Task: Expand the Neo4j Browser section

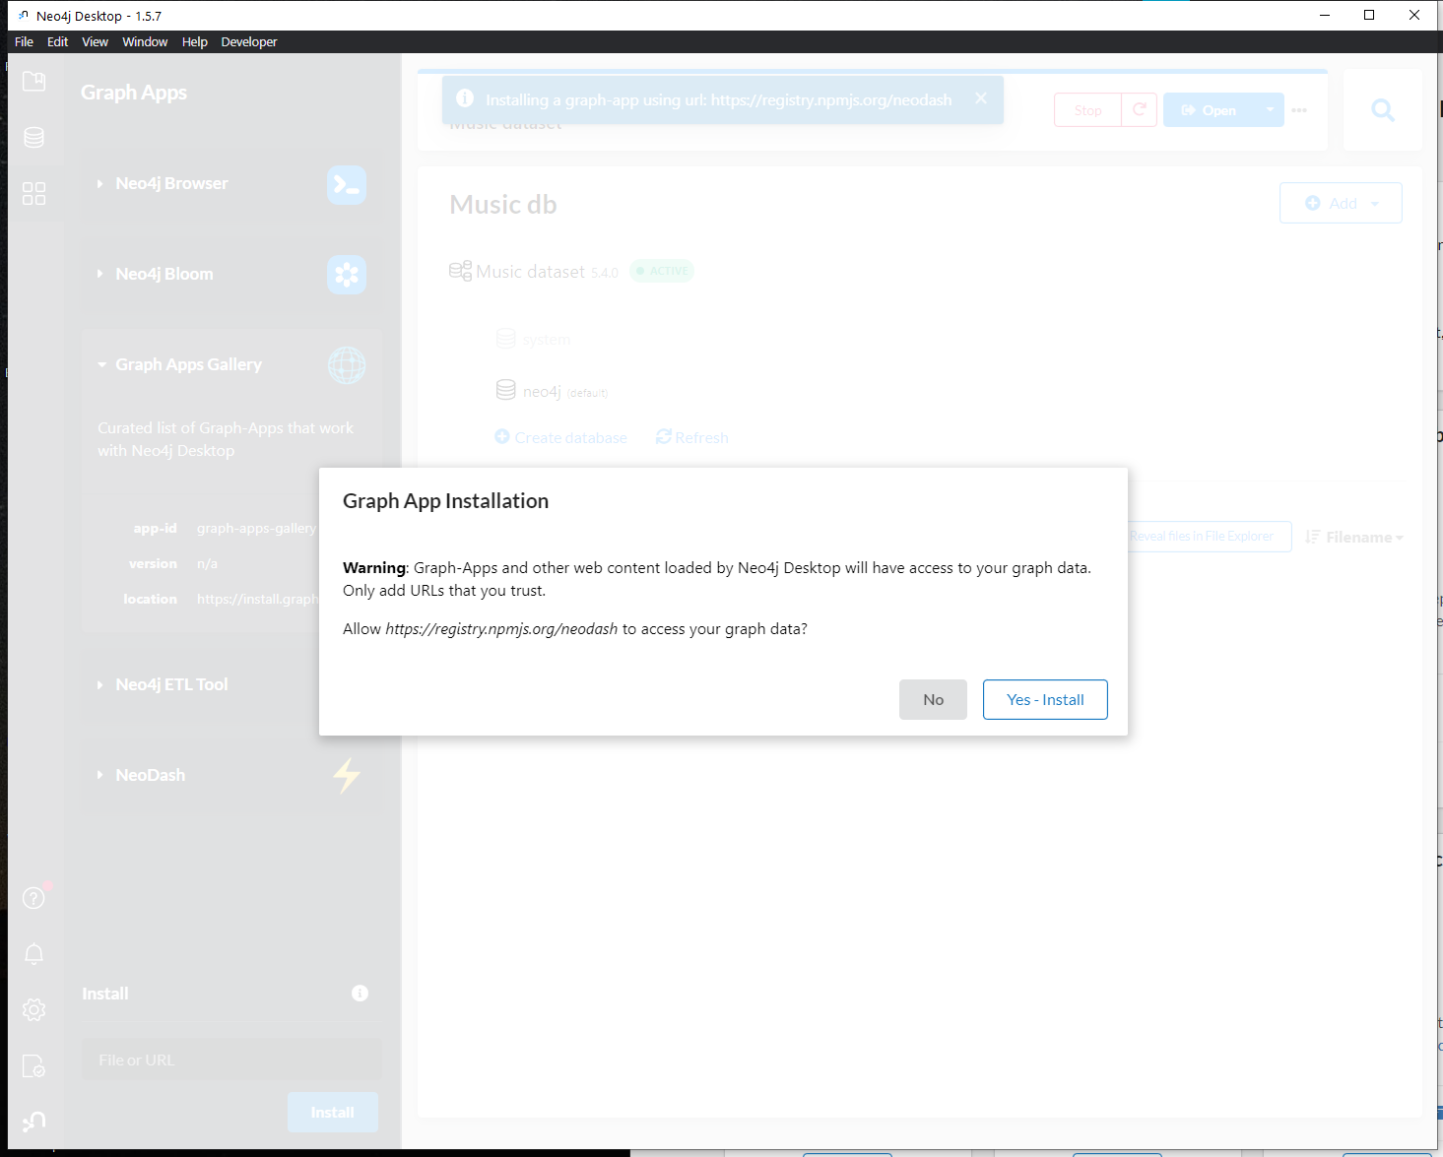Action: point(100,183)
